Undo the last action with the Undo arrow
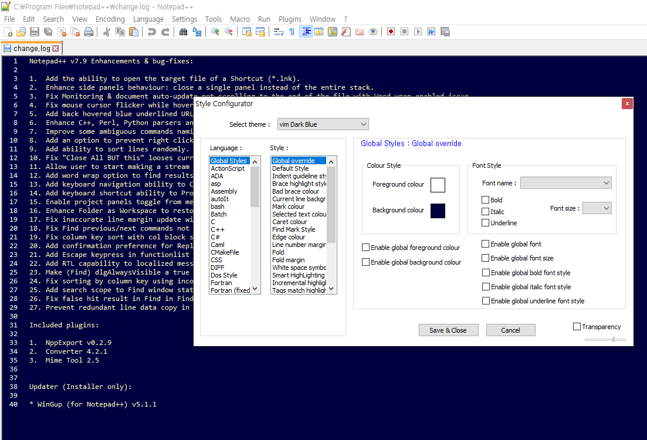Viewport: 647px width, 440px height. pyautogui.click(x=152, y=32)
